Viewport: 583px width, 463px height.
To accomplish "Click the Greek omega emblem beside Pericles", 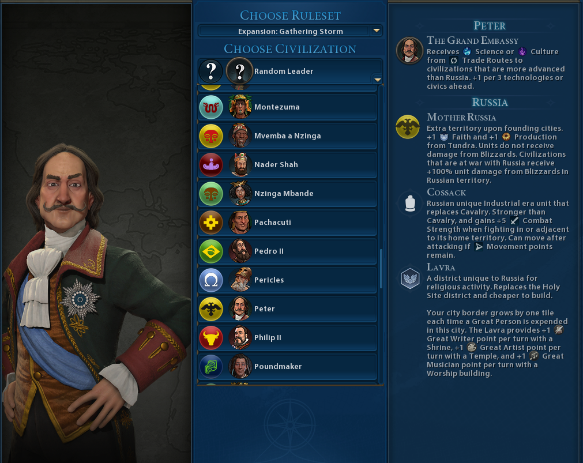I will point(211,280).
